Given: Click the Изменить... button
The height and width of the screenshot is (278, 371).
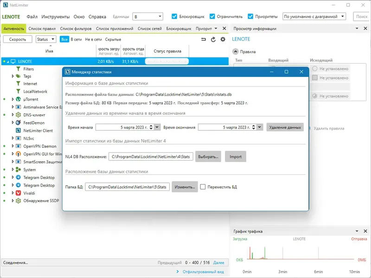Looking at the screenshot, I should pyautogui.click(x=185, y=187).
